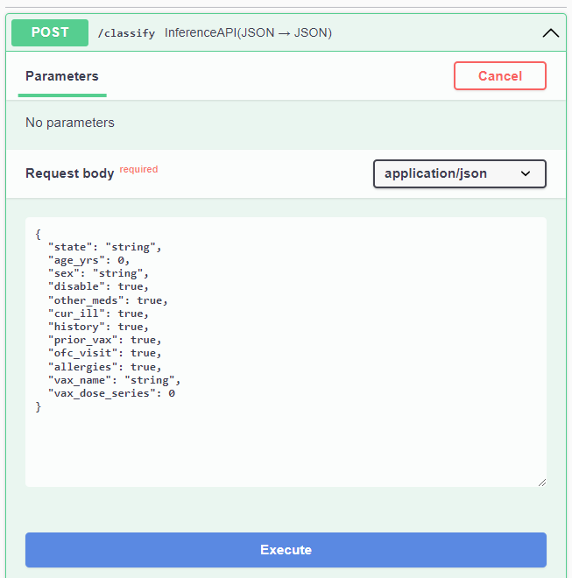
Task: Execute the classify request
Action: tap(286, 550)
